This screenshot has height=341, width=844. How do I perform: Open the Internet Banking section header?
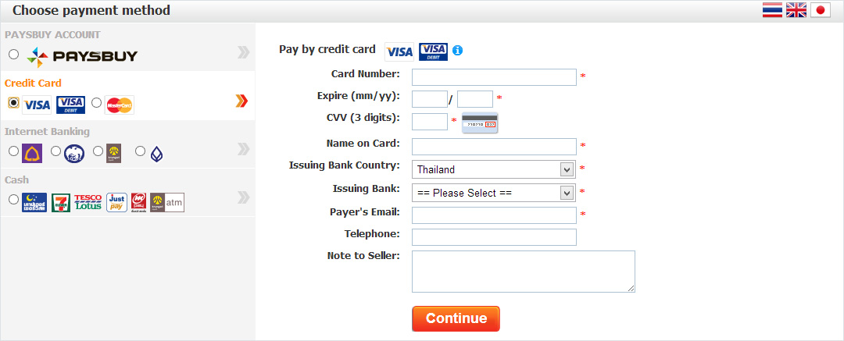48,131
